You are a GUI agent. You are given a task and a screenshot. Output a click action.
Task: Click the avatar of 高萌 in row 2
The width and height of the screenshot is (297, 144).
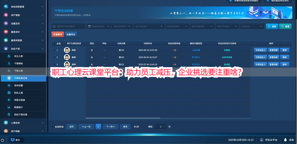(x=67, y=57)
